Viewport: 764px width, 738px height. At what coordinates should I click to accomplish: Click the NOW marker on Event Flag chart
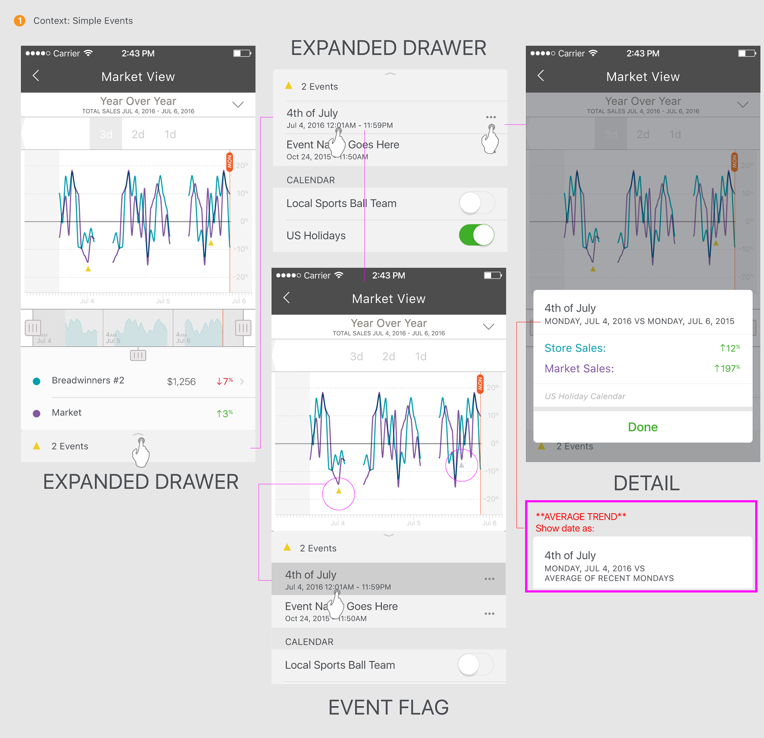[x=480, y=384]
